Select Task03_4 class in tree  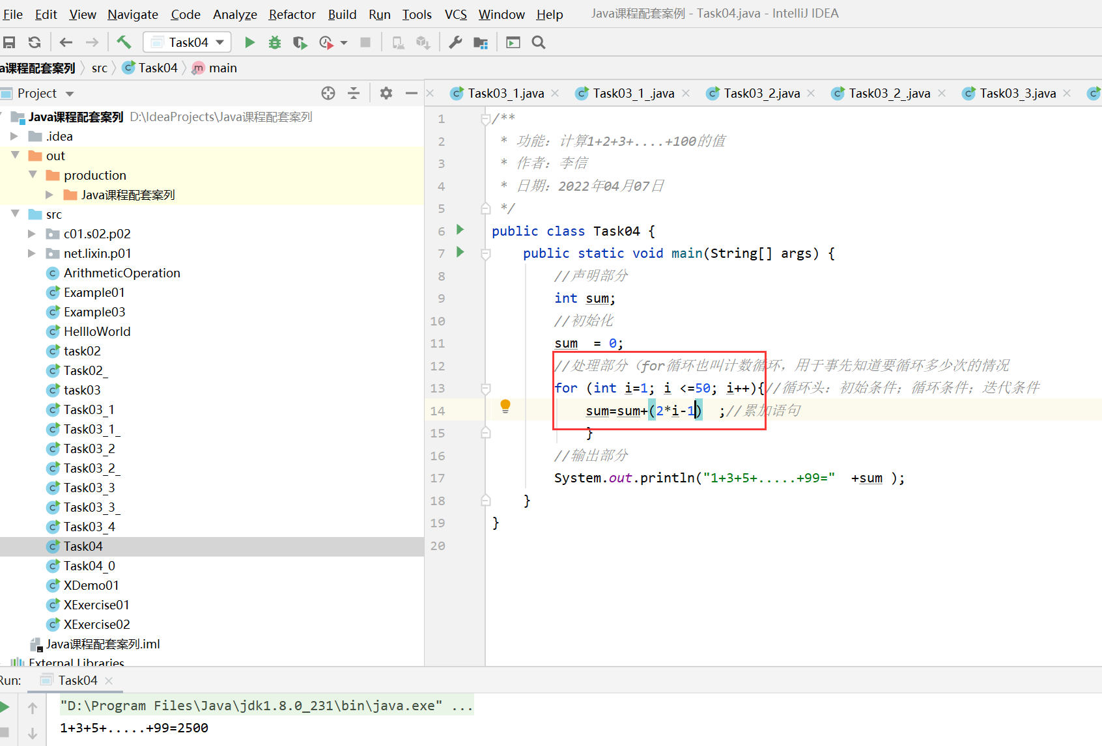coord(89,527)
